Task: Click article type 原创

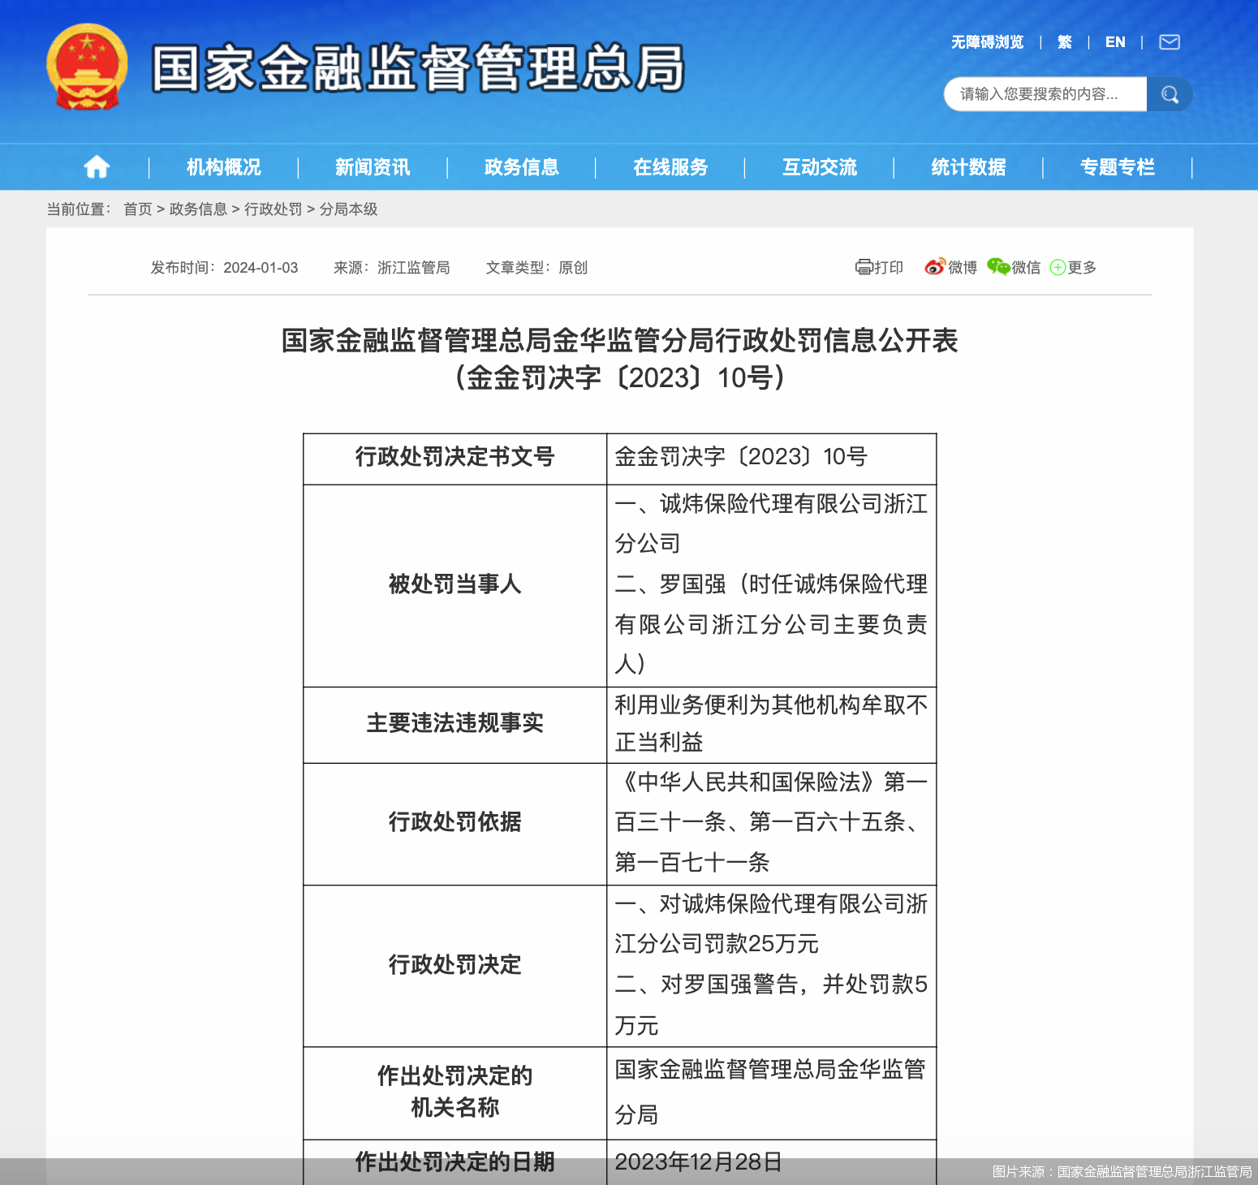Action: (573, 268)
